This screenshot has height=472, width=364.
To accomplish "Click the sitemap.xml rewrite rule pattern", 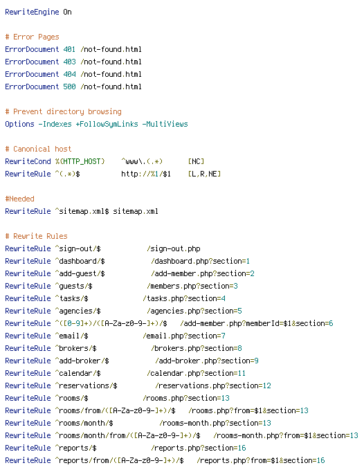I will pyautogui.click(x=82, y=211).
